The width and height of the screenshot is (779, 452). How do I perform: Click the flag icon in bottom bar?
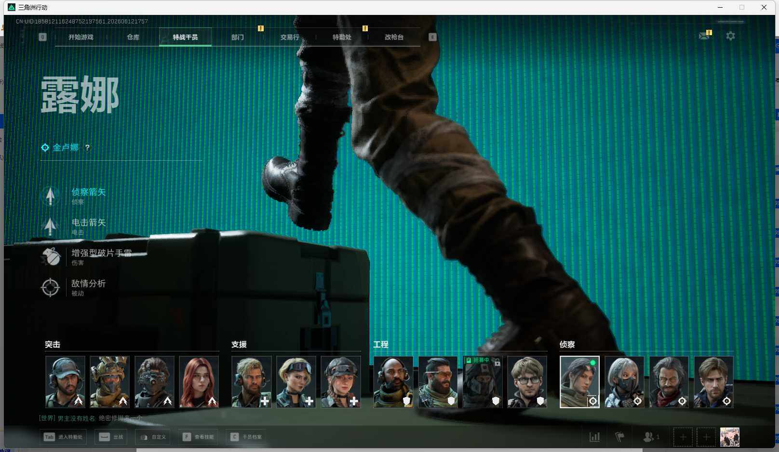(x=620, y=437)
